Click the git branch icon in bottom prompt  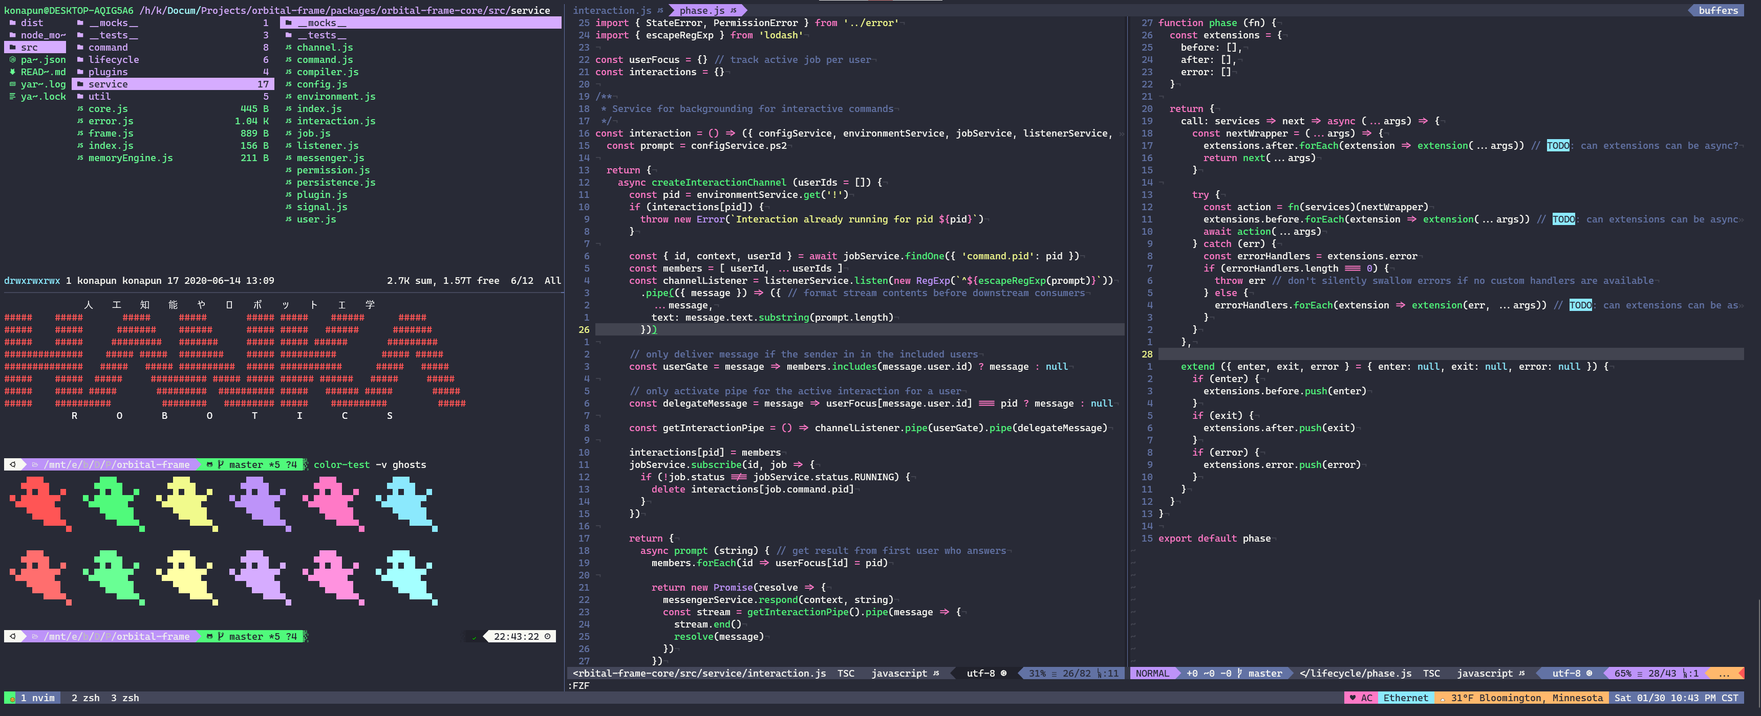220,636
